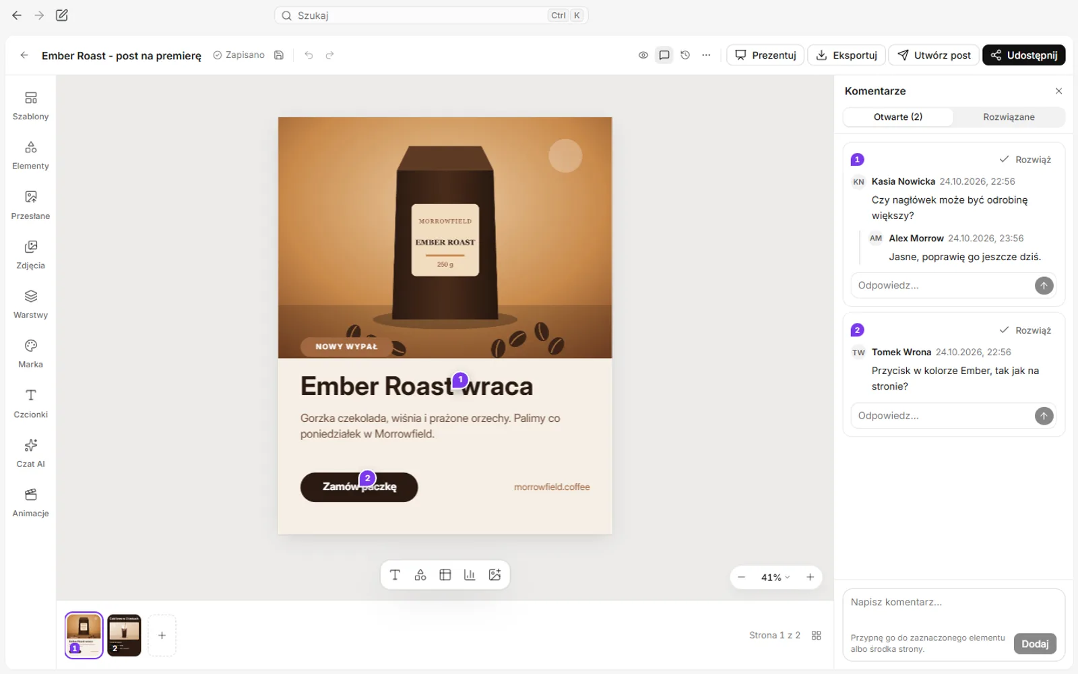Viewport: 1078px width, 674px height.
Task: Expand the 41% zoom level dropdown
Action: pos(775,578)
